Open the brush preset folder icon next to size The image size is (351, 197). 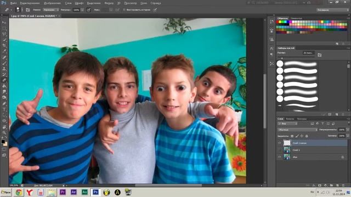[319, 55]
